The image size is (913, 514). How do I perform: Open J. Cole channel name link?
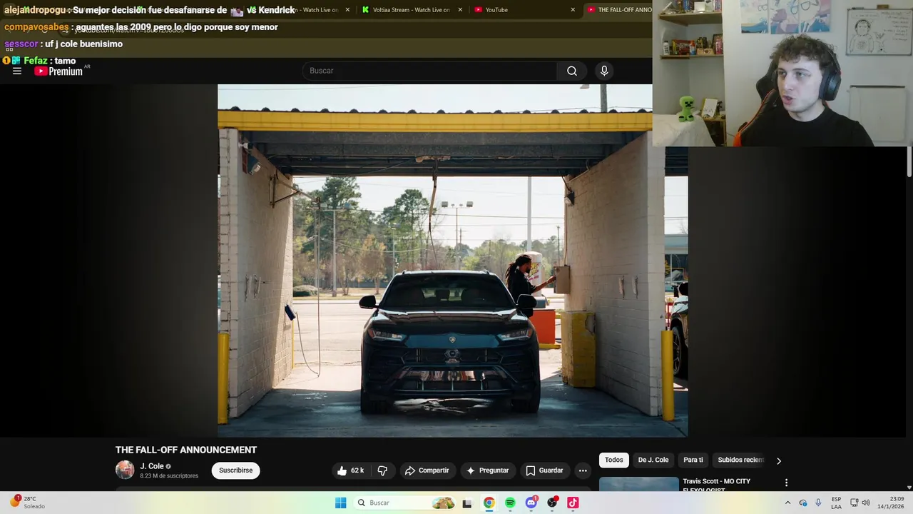[x=152, y=466]
